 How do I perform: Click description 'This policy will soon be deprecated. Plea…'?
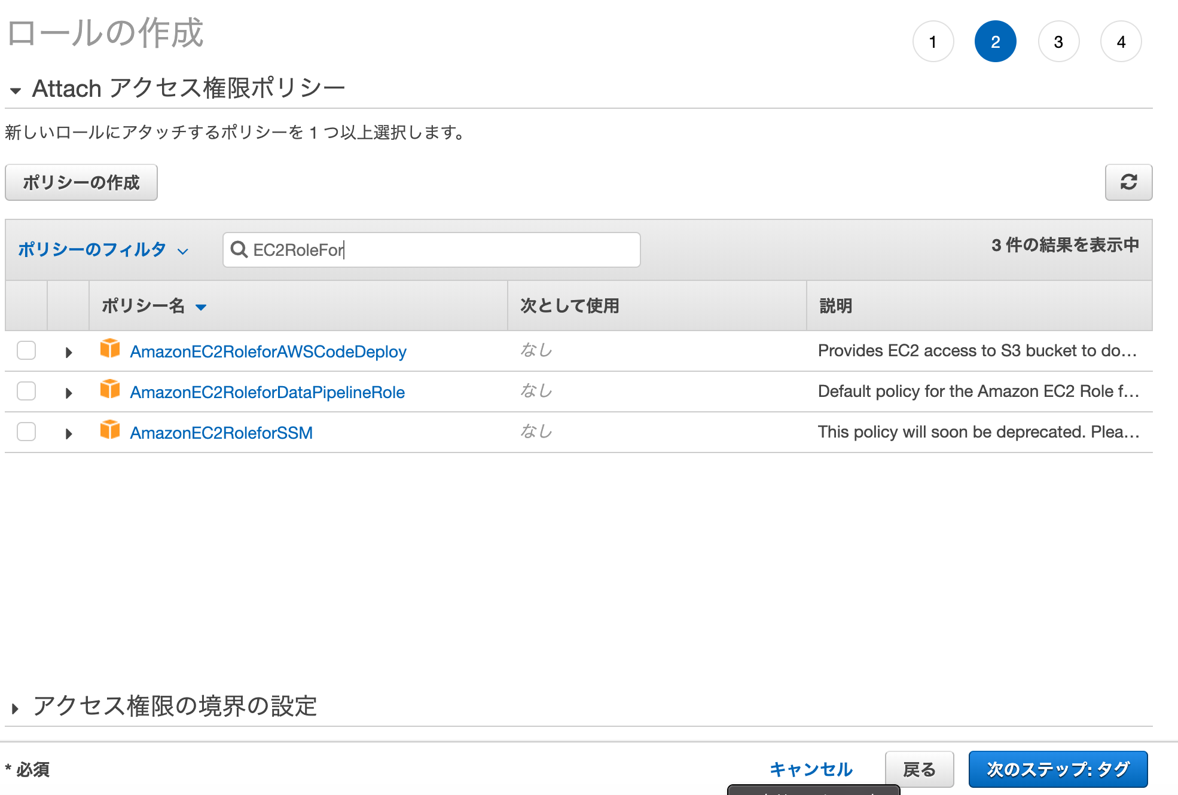tap(979, 432)
